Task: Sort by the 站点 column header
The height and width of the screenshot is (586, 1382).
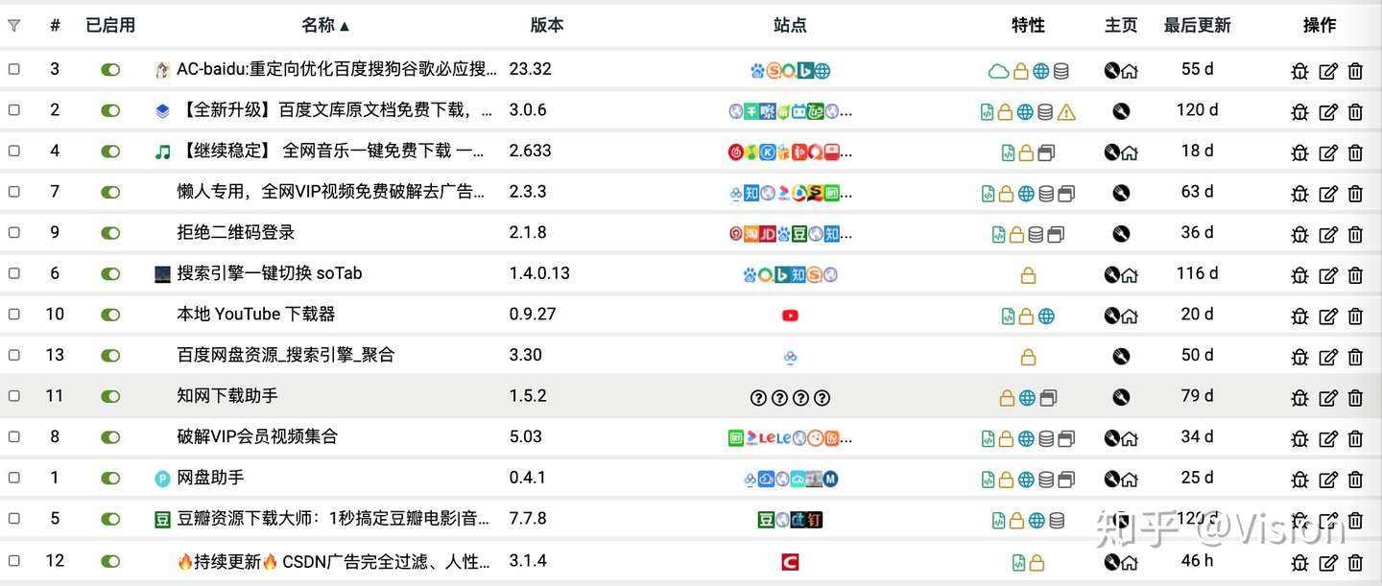Action: click(790, 26)
